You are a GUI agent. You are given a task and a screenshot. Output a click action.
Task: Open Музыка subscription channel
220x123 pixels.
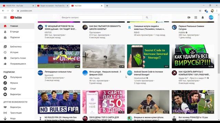(x=17, y=83)
